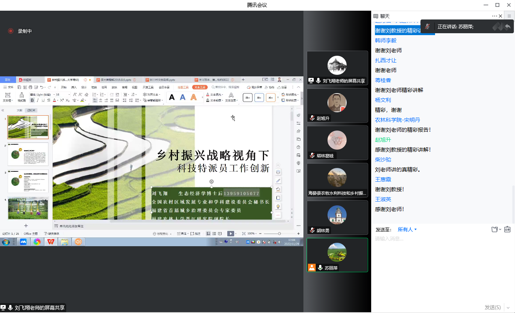The width and height of the screenshot is (515, 313).
Task: Toggle 苏丽萍's active microphone icon
Action: (320, 268)
